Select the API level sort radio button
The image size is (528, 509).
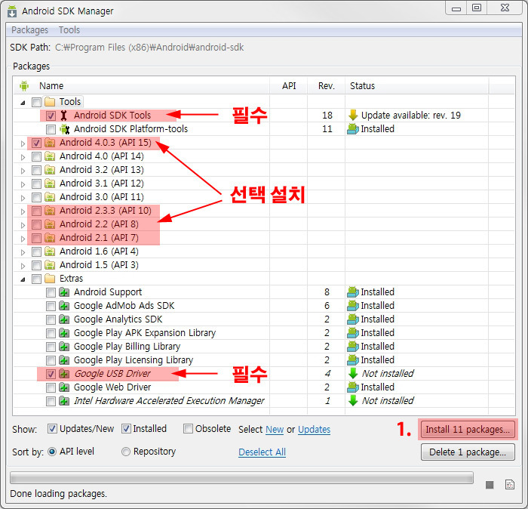[x=52, y=452]
